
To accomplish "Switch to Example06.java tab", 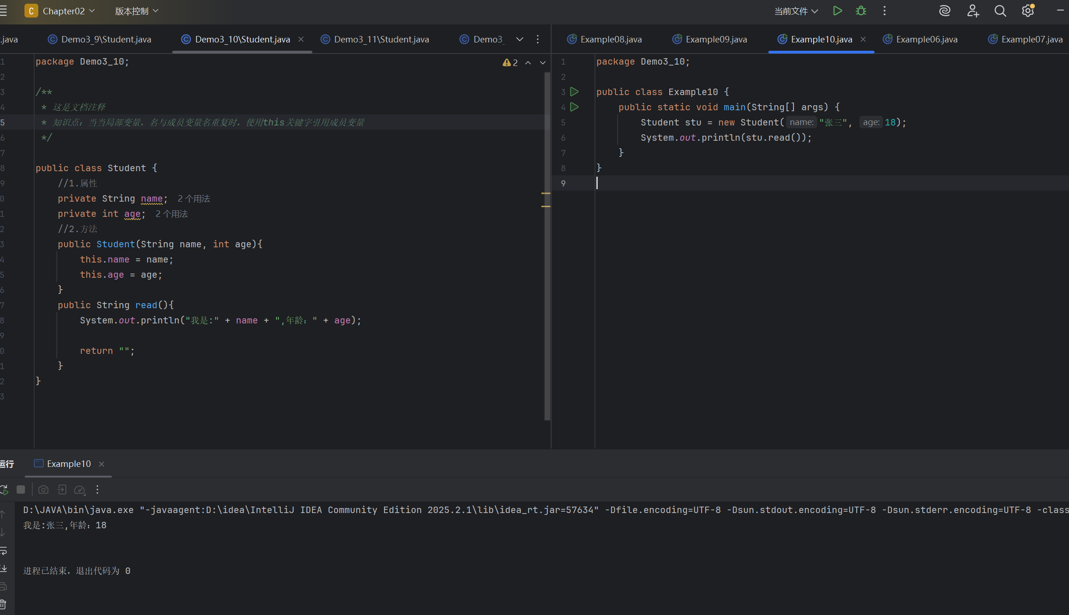I will [920, 39].
